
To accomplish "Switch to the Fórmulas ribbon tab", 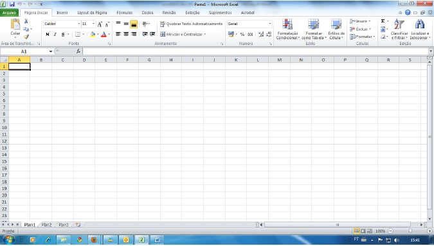I will tap(125, 13).
